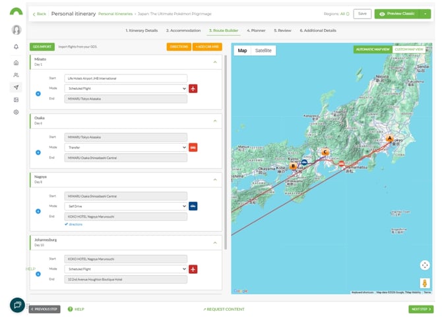
Task: Click map marker A near Tokyo
Action: click(x=390, y=139)
